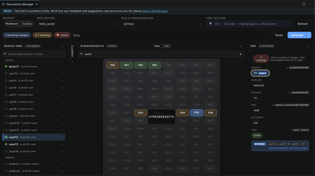Toggle the lpuart1 node status circle

point(6,66)
